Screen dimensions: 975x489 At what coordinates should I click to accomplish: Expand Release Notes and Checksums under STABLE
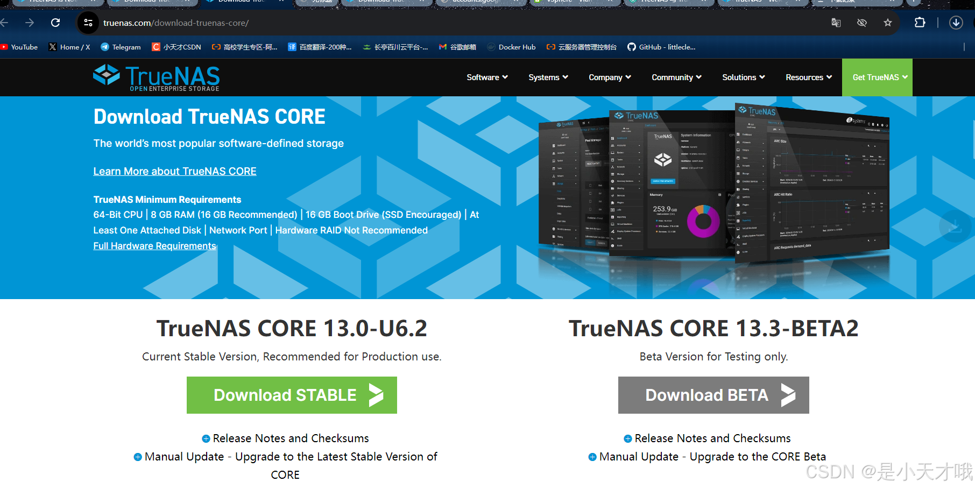285,438
